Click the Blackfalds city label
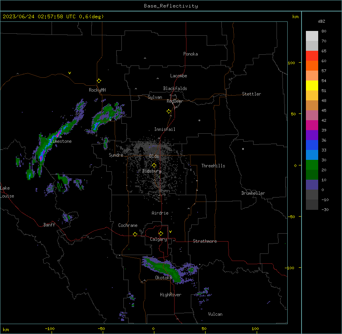The height and width of the screenshot is (334, 342). pyautogui.click(x=175, y=88)
